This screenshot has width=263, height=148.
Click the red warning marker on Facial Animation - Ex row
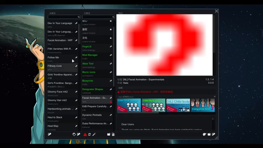tap(111, 102)
